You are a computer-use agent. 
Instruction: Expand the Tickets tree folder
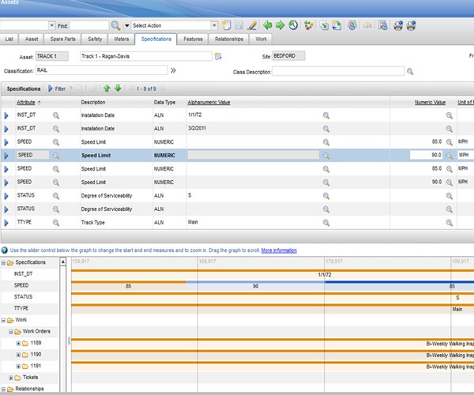pyautogui.click(x=11, y=378)
